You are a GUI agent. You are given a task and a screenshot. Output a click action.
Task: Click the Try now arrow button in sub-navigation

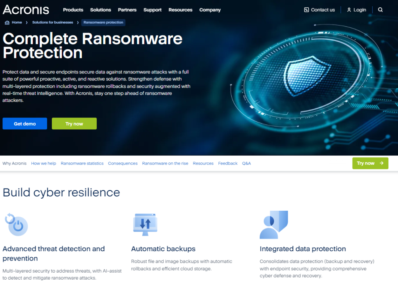tap(370, 163)
